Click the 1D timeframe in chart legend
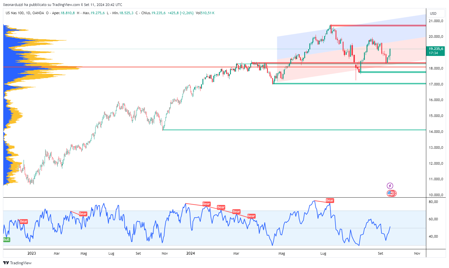 point(28,13)
